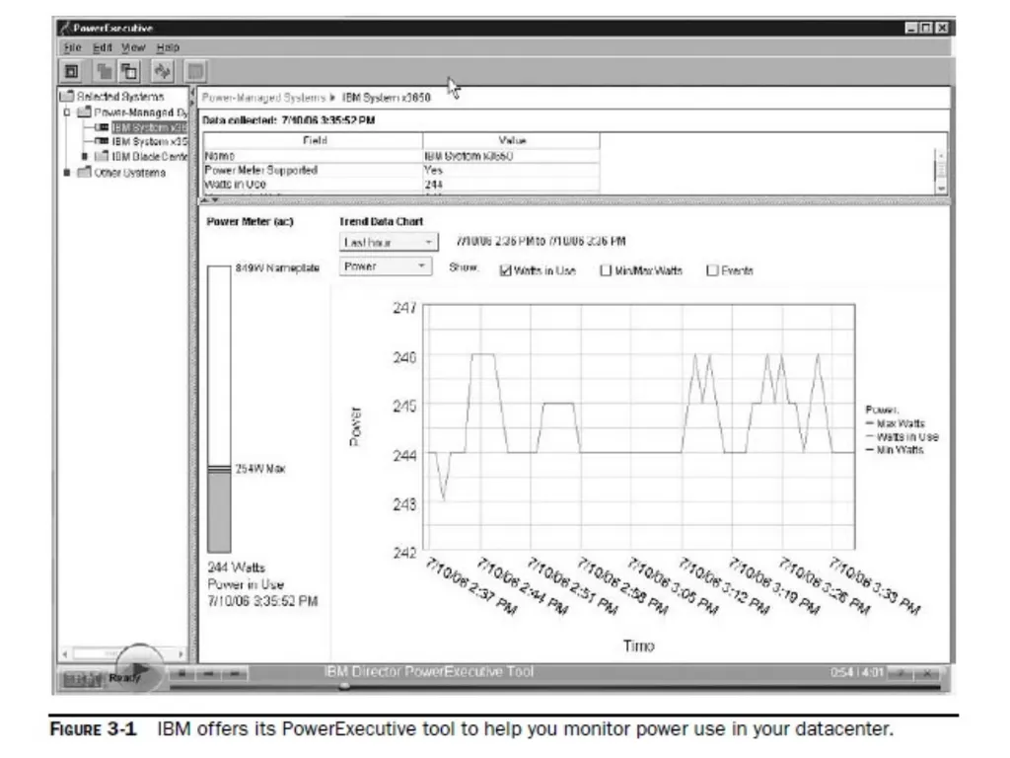Click the fullscreen icon in the player bar
Screen dimensions: 1010x758
[902, 673]
